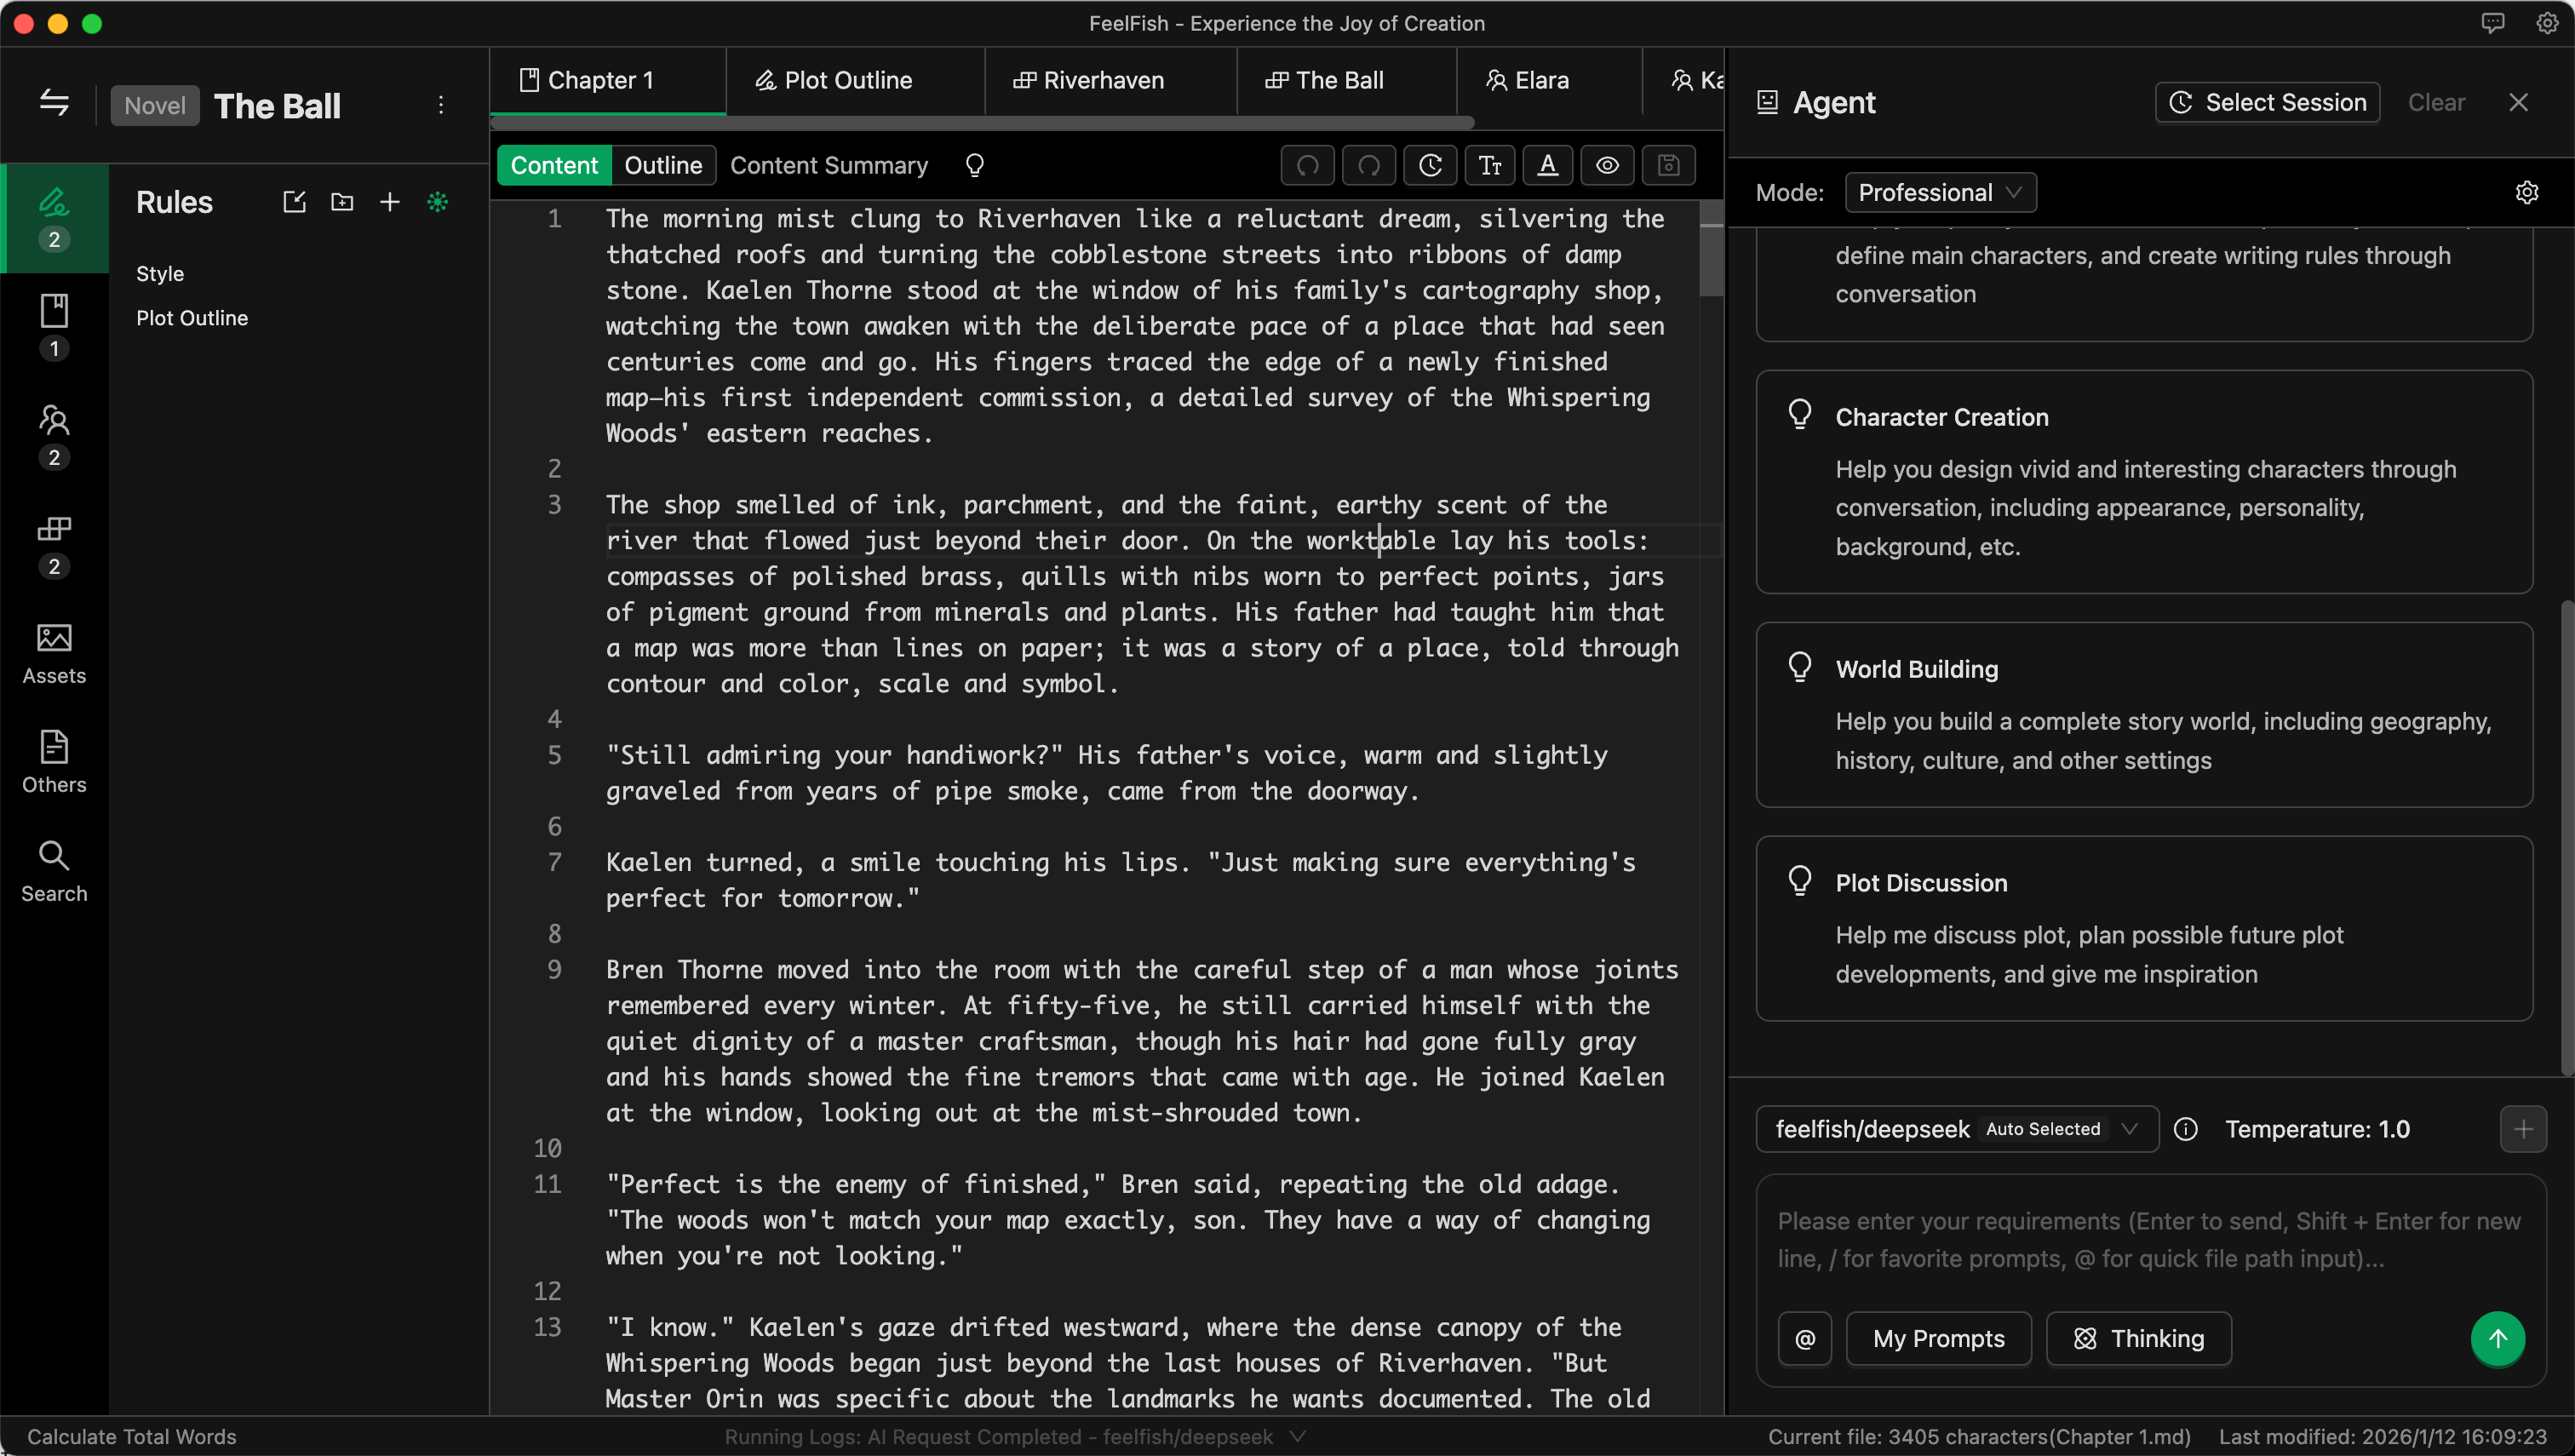
Task: Toggle the eye preview icon
Action: (1607, 165)
